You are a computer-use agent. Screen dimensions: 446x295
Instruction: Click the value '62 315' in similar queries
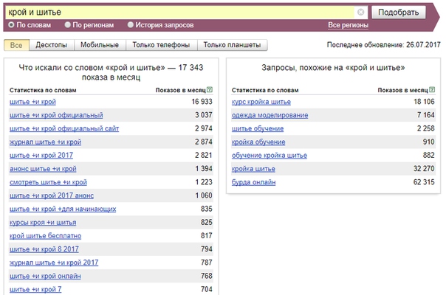pos(424,182)
